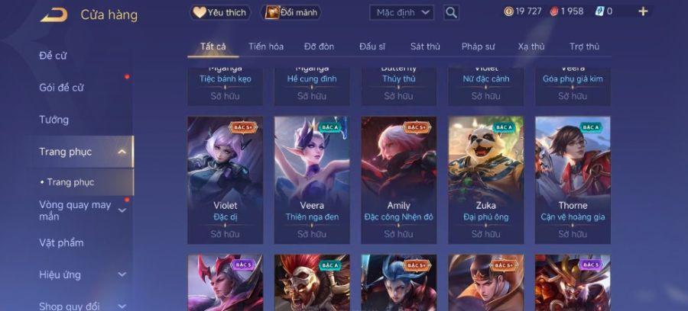
Task: Select the Pháp sư tab
Action: (x=479, y=46)
